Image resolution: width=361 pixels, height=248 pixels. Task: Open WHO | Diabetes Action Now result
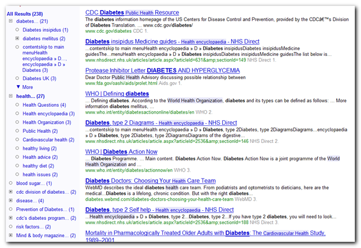[121, 151]
